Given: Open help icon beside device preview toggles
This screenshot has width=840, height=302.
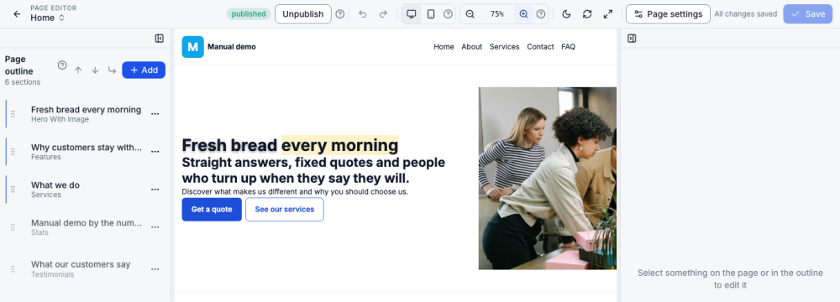Looking at the screenshot, I should [448, 14].
